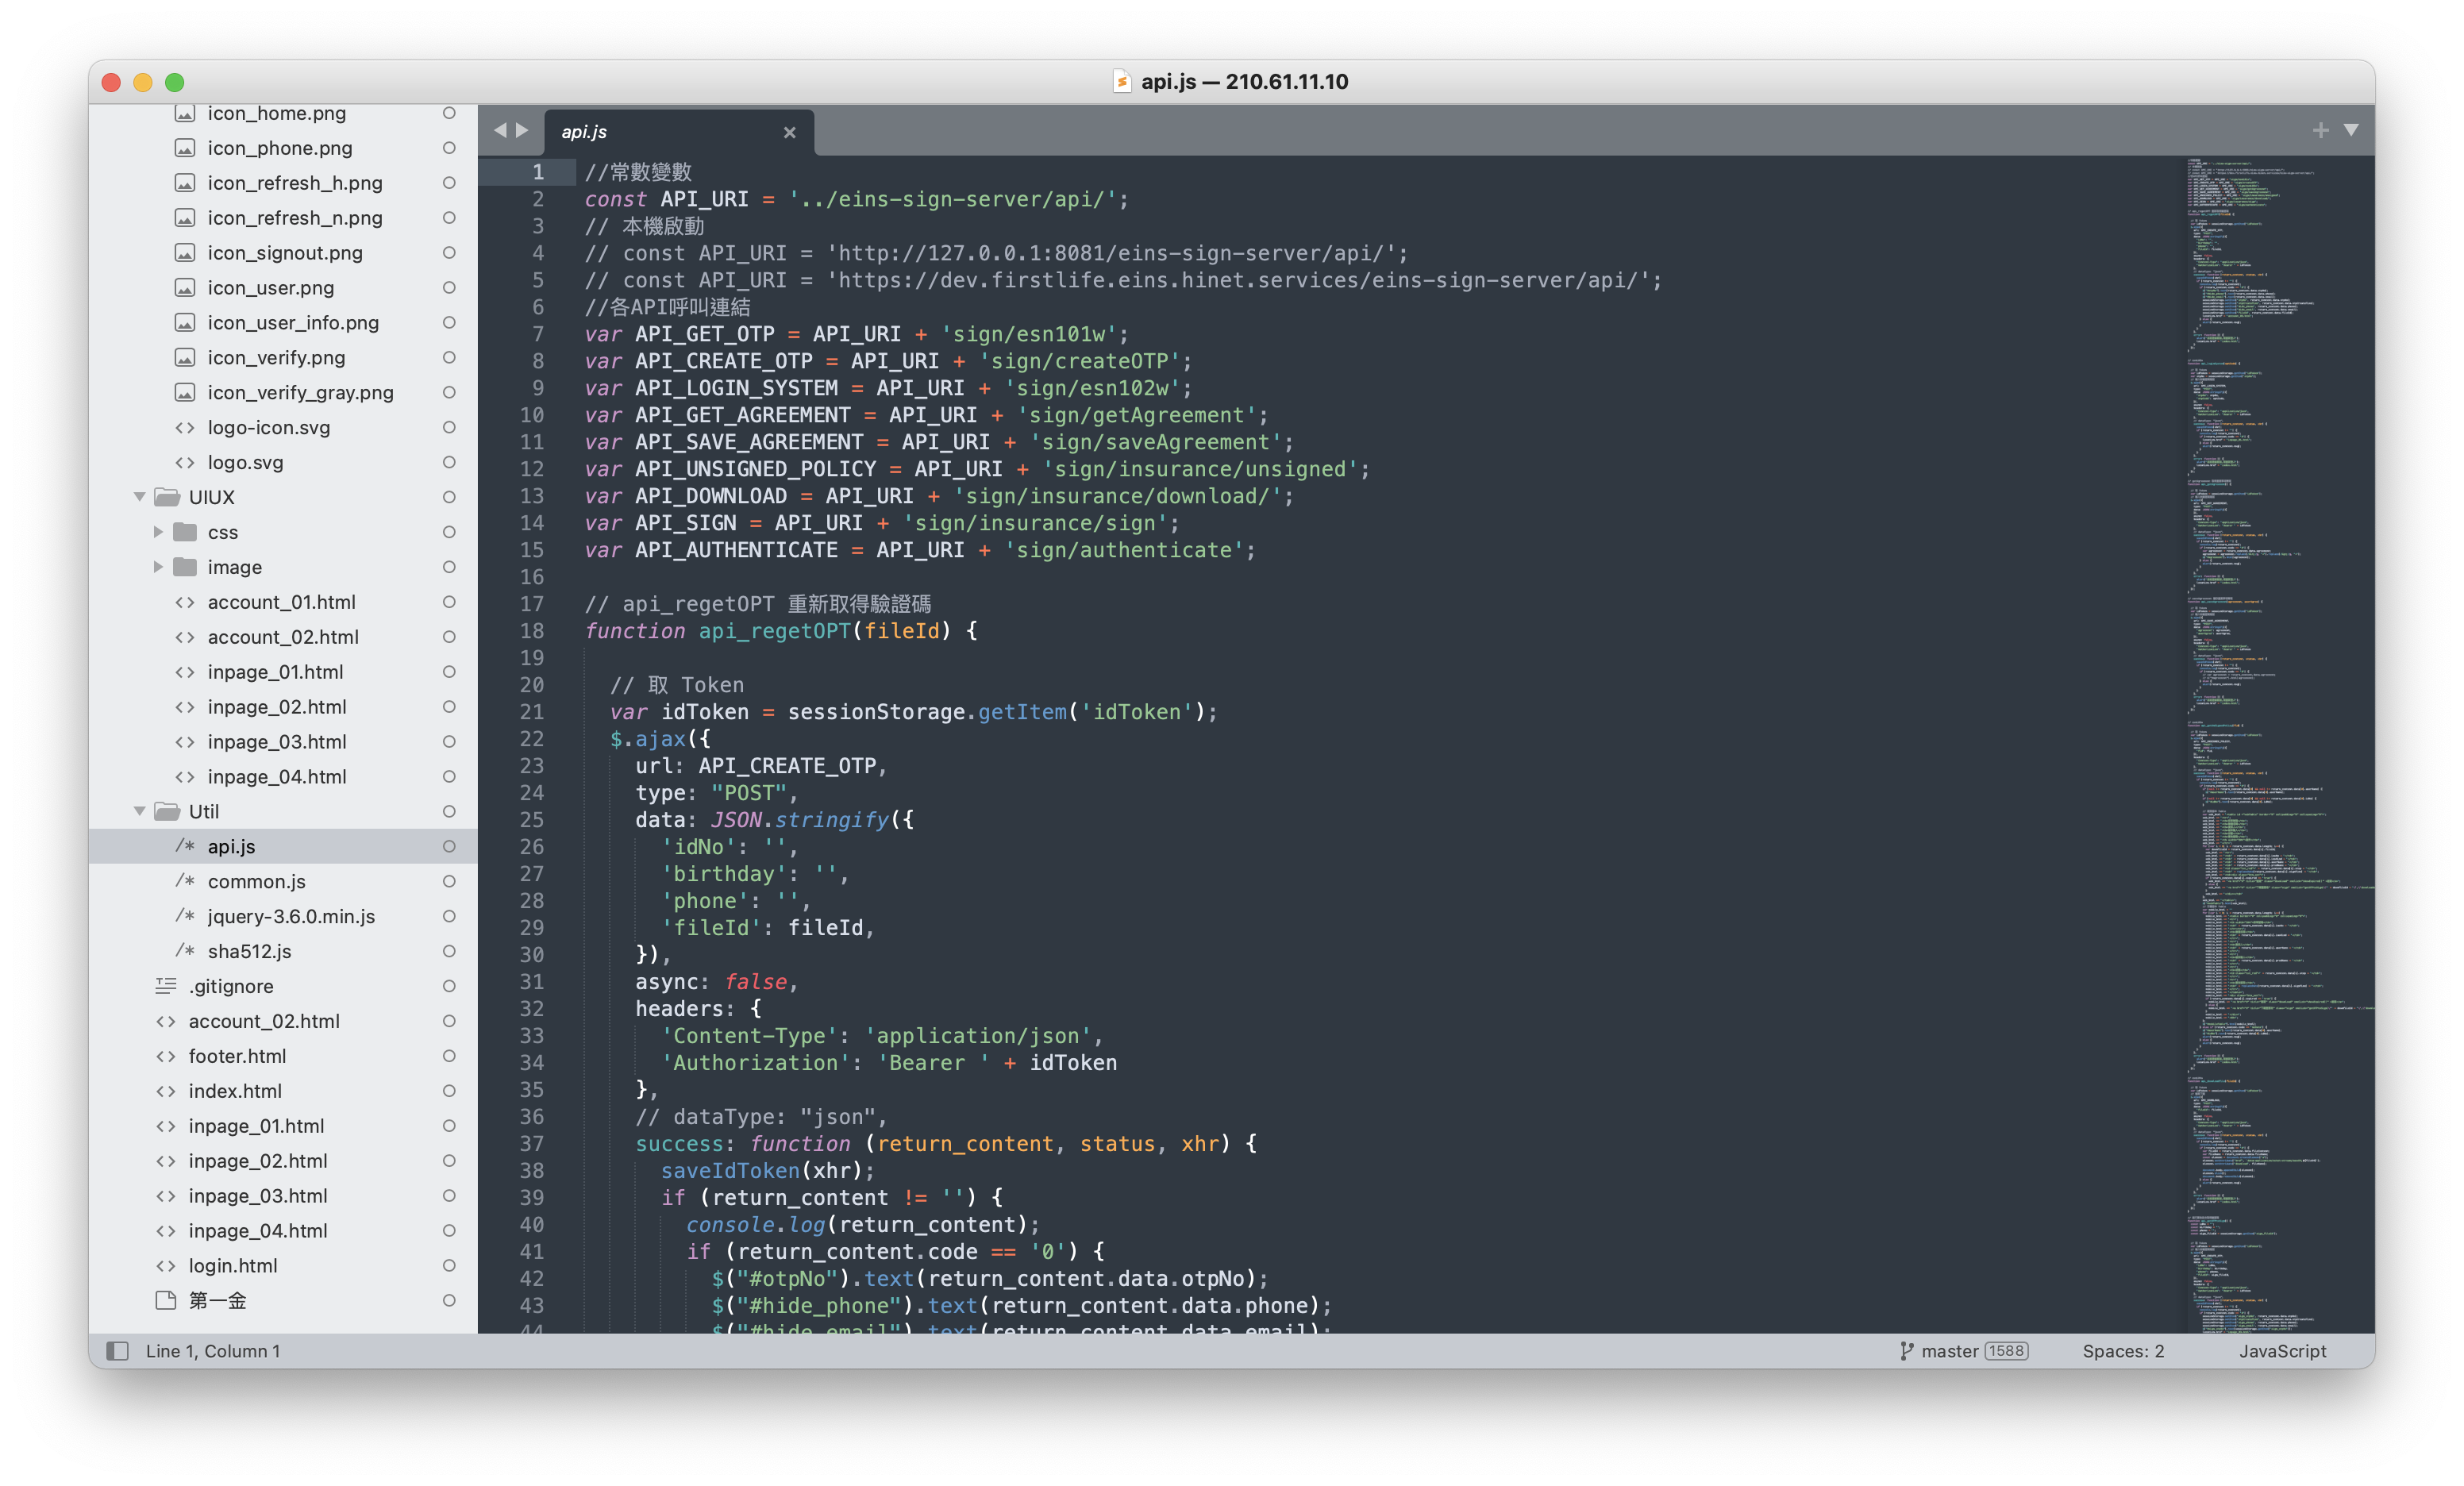The width and height of the screenshot is (2464, 1486).
Task: Click the minimap code overview
Action: pyautogui.click(x=2279, y=744)
